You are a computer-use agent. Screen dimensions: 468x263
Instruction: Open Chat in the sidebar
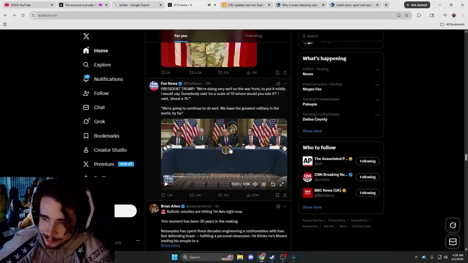tap(94, 107)
